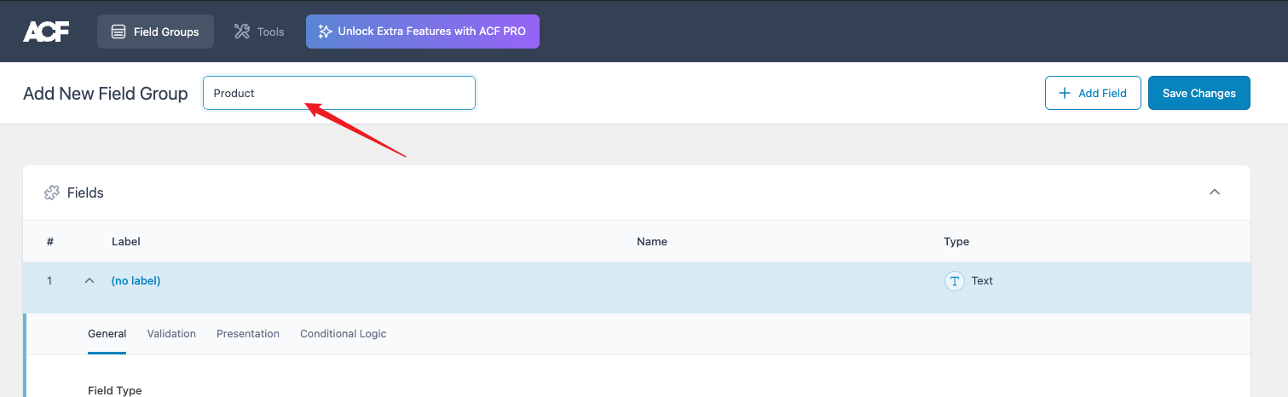Click the sparkle icon on ACF PRO button
This screenshot has height=397, width=1288.
point(324,32)
